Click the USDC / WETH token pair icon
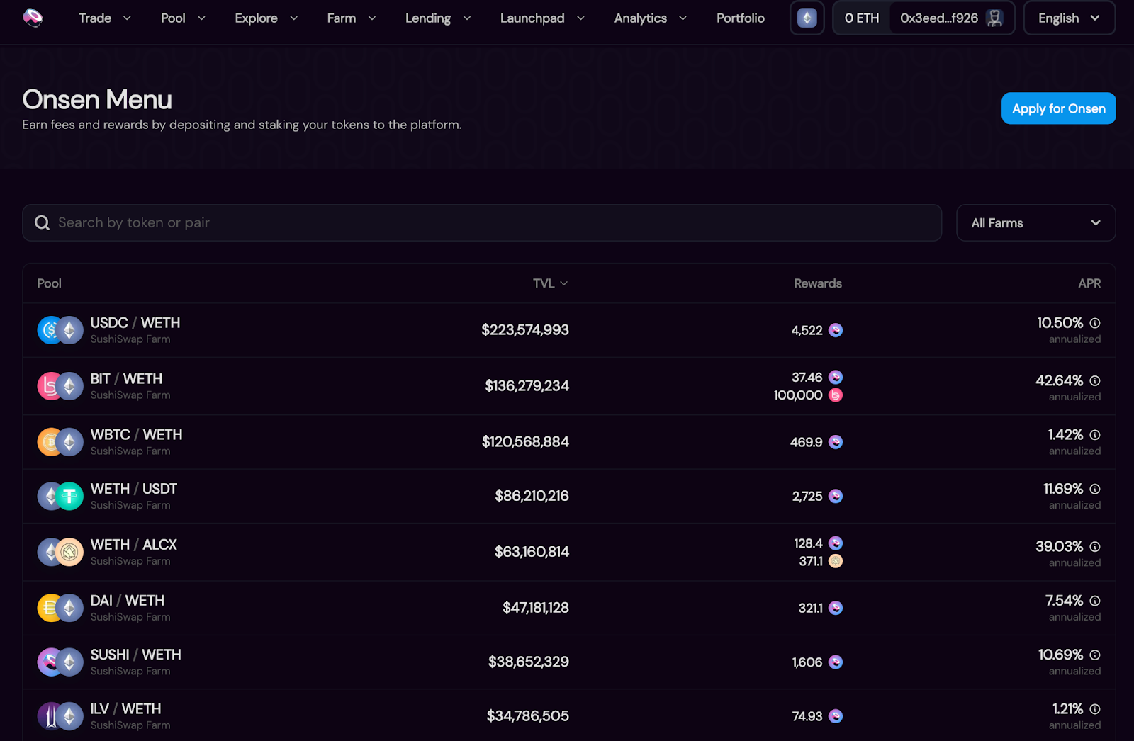The width and height of the screenshot is (1134, 741). [60, 330]
